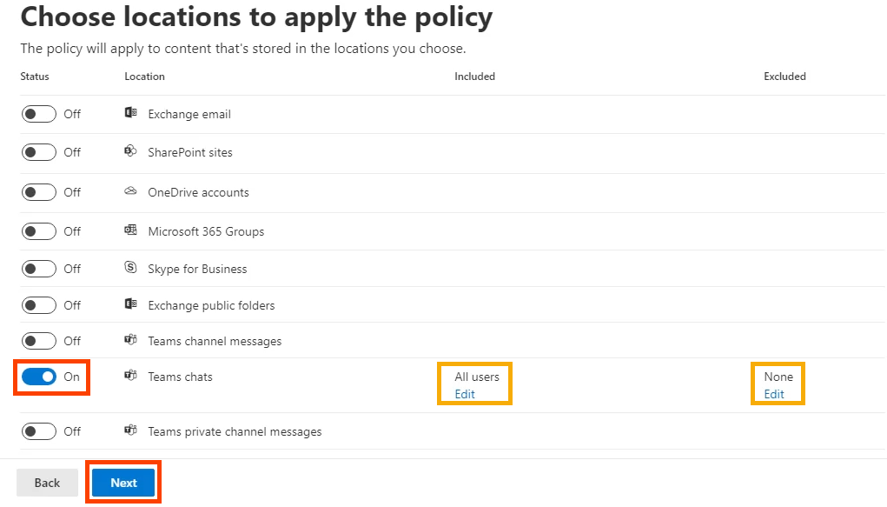Click the Teams private channel messages icon

(130, 430)
